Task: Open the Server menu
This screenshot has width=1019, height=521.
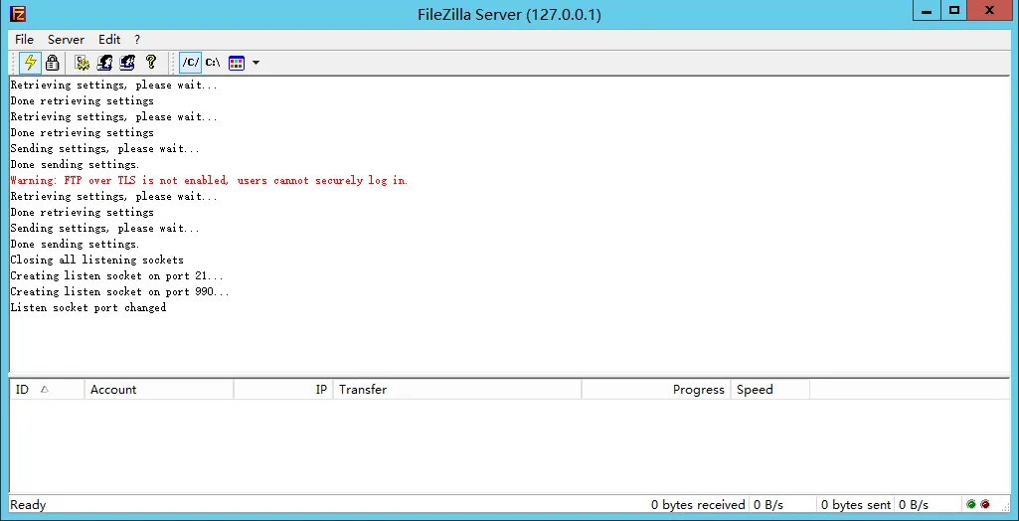Action: click(66, 40)
